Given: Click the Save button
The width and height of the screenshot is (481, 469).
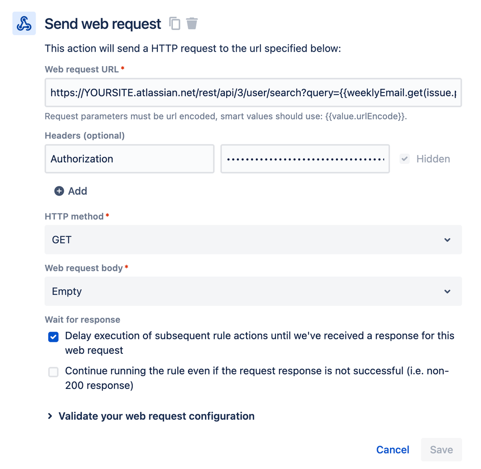Looking at the screenshot, I should pos(442,450).
